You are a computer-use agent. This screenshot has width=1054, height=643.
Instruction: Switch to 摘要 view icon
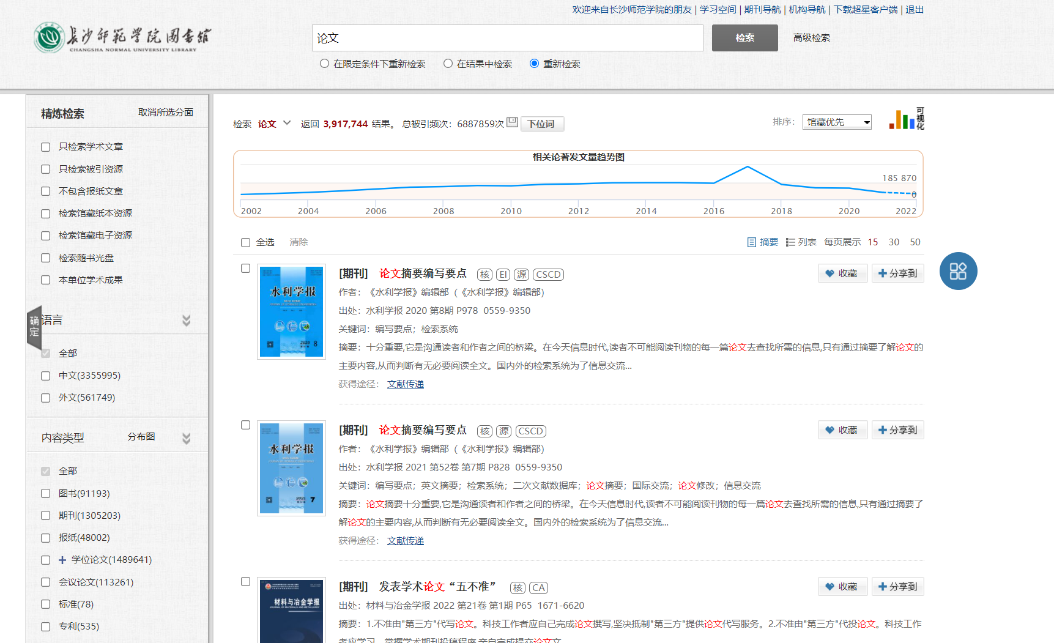tap(752, 242)
